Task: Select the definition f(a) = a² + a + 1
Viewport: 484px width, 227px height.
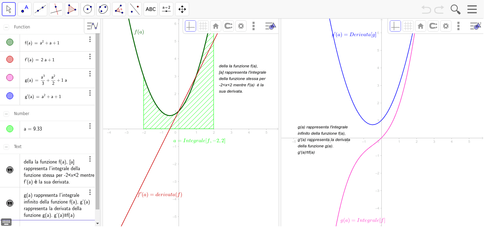Action: 42,43
